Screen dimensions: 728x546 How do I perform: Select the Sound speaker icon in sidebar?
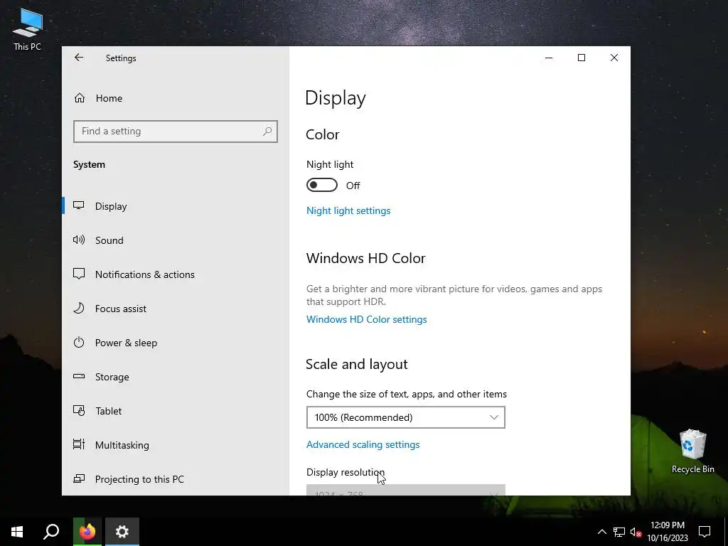(79, 240)
